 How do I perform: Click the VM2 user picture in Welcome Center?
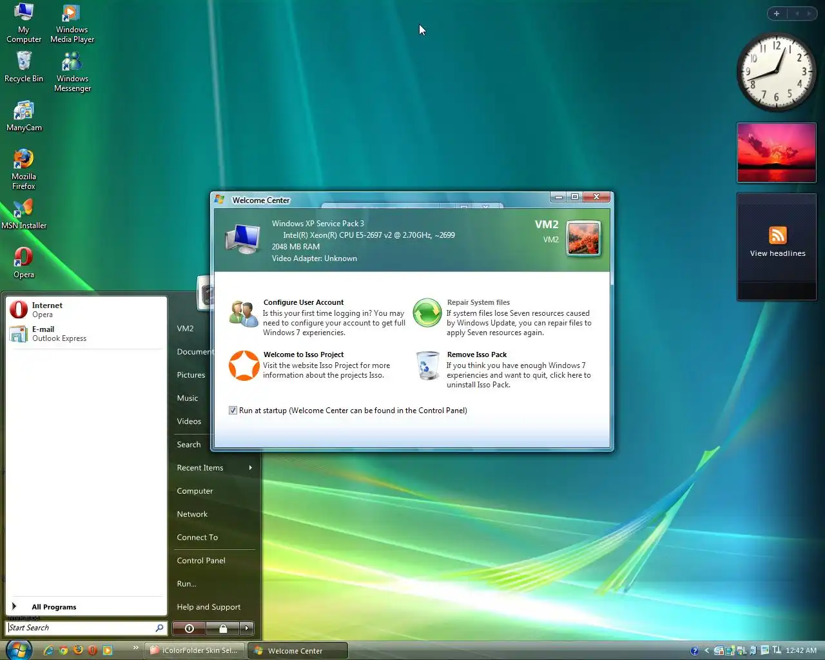[583, 238]
